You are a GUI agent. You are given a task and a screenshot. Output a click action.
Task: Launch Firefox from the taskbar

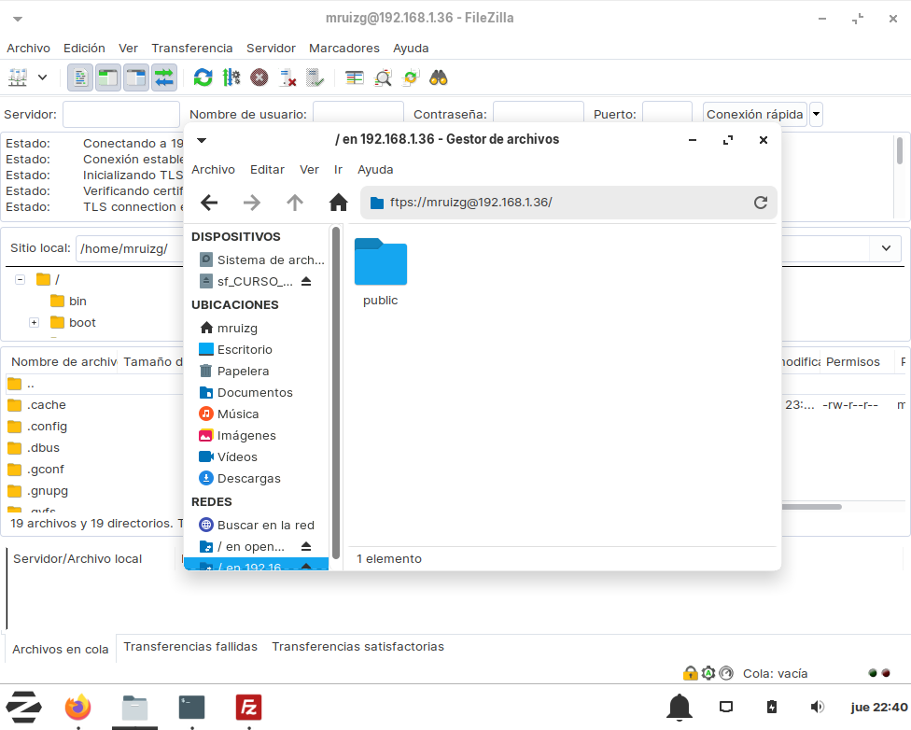pyautogui.click(x=78, y=708)
